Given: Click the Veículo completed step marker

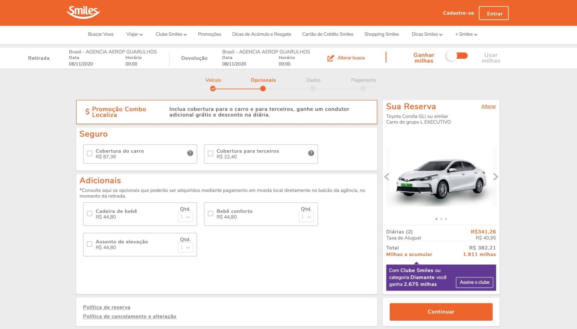Looking at the screenshot, I should click(213, 88).
